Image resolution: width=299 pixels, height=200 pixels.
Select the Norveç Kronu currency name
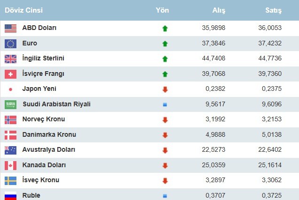pos(44,119)
